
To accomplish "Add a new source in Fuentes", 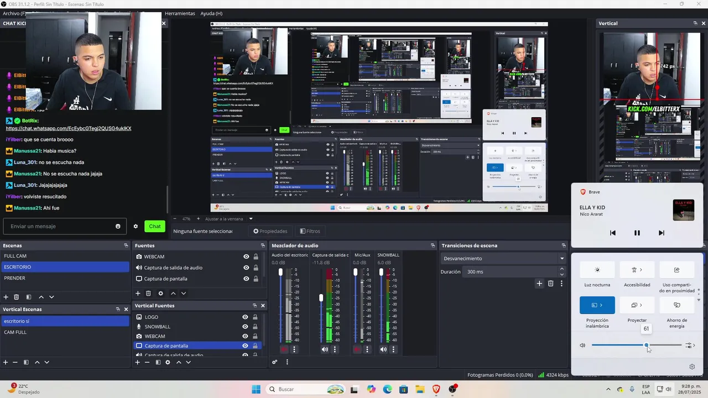I will point(138,294).
